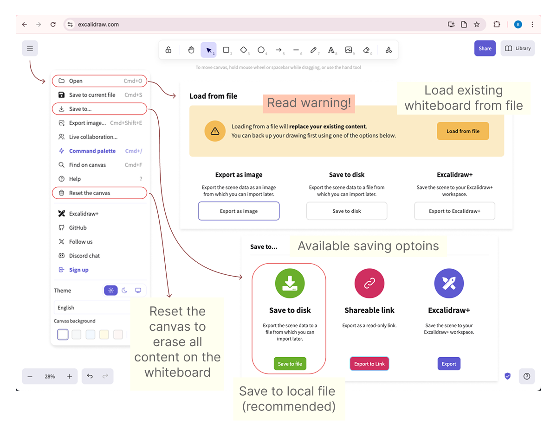This screenshot has width=557, height=436.
Task: Choose Reset the canvas
Action: [x=99, y=193]
